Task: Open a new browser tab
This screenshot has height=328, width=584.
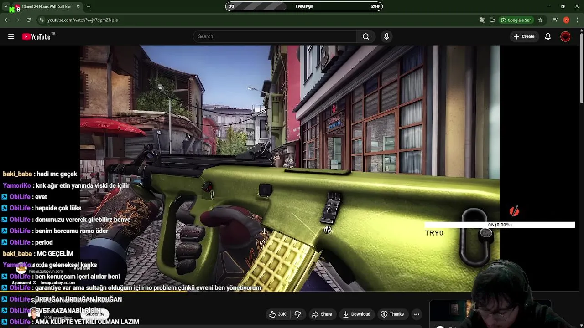Action: 89,6
